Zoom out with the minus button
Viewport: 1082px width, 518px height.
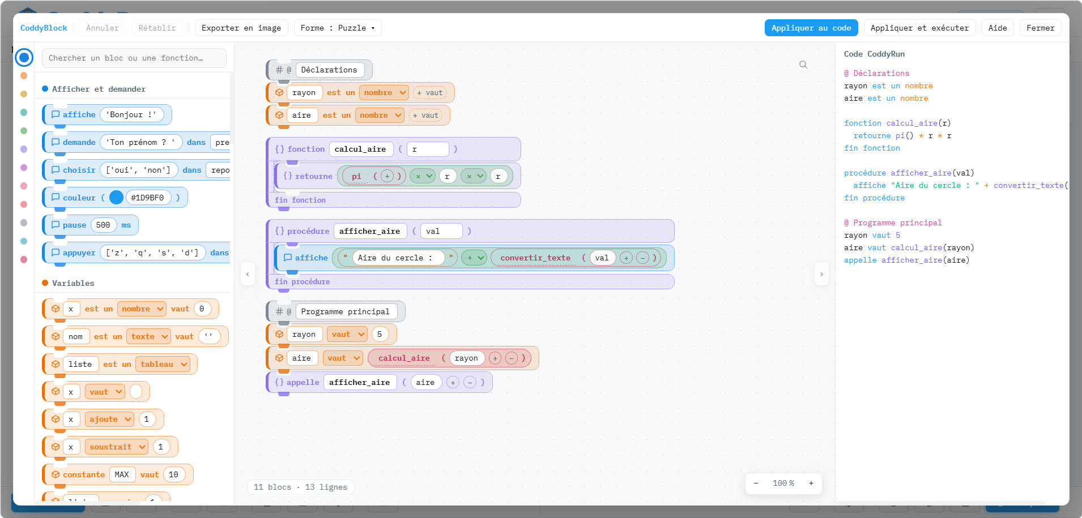pos(756,483)
